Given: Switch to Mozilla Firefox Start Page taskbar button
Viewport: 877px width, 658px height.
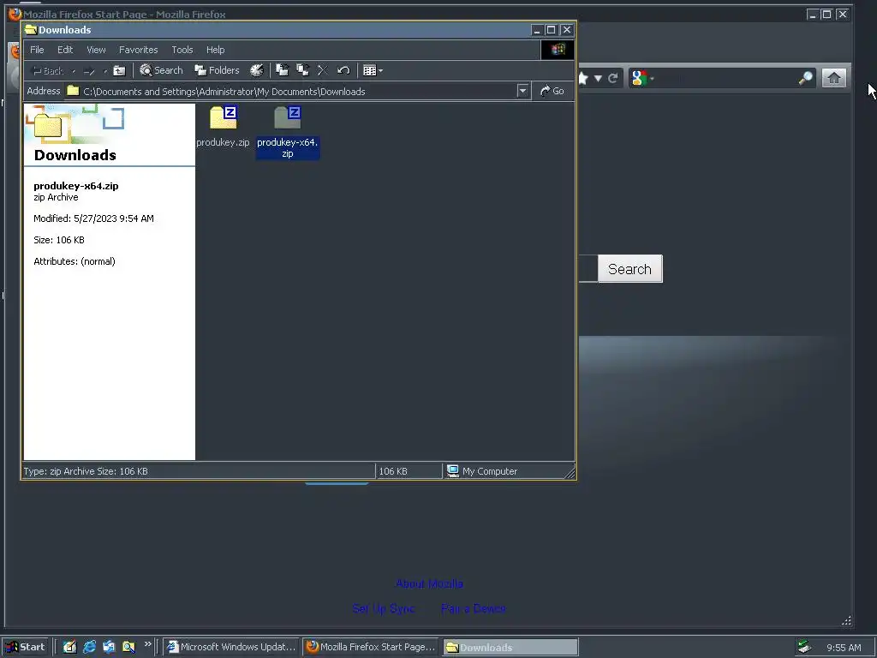Looking at the screenshot, I should (371, 647).
